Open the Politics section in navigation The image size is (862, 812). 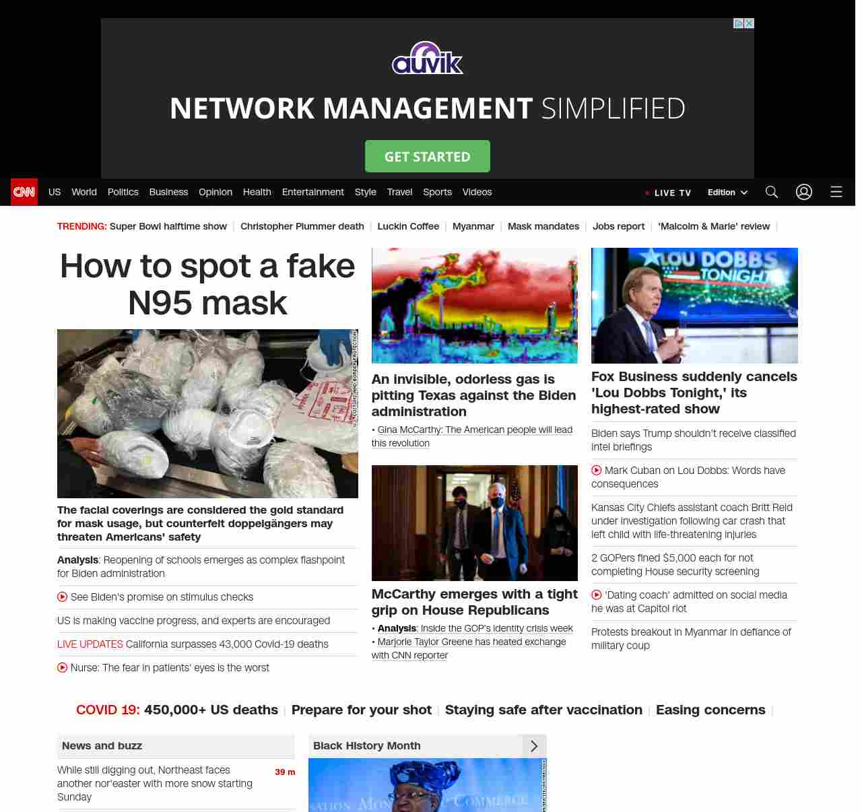(123, 192)
